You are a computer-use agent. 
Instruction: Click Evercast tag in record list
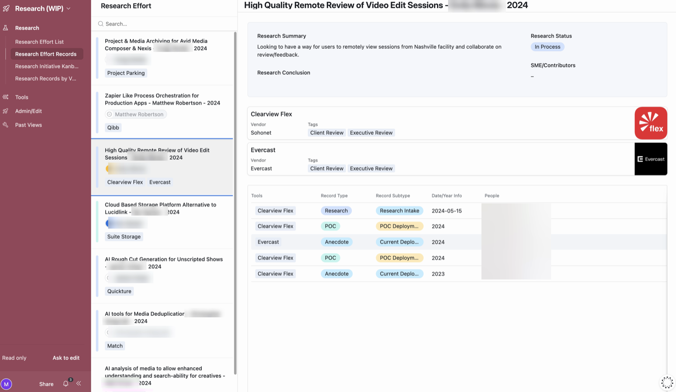click(160, 182)
